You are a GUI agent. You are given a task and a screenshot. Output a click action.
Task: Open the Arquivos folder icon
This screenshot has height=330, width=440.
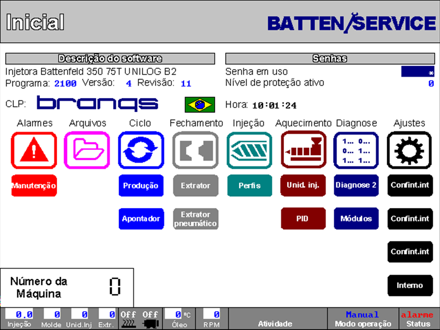(x=87, y=150)
